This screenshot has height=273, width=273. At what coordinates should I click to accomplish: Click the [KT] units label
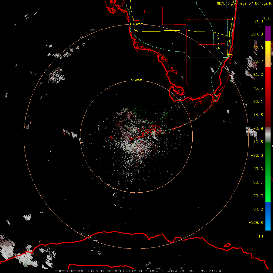[259, 21]
